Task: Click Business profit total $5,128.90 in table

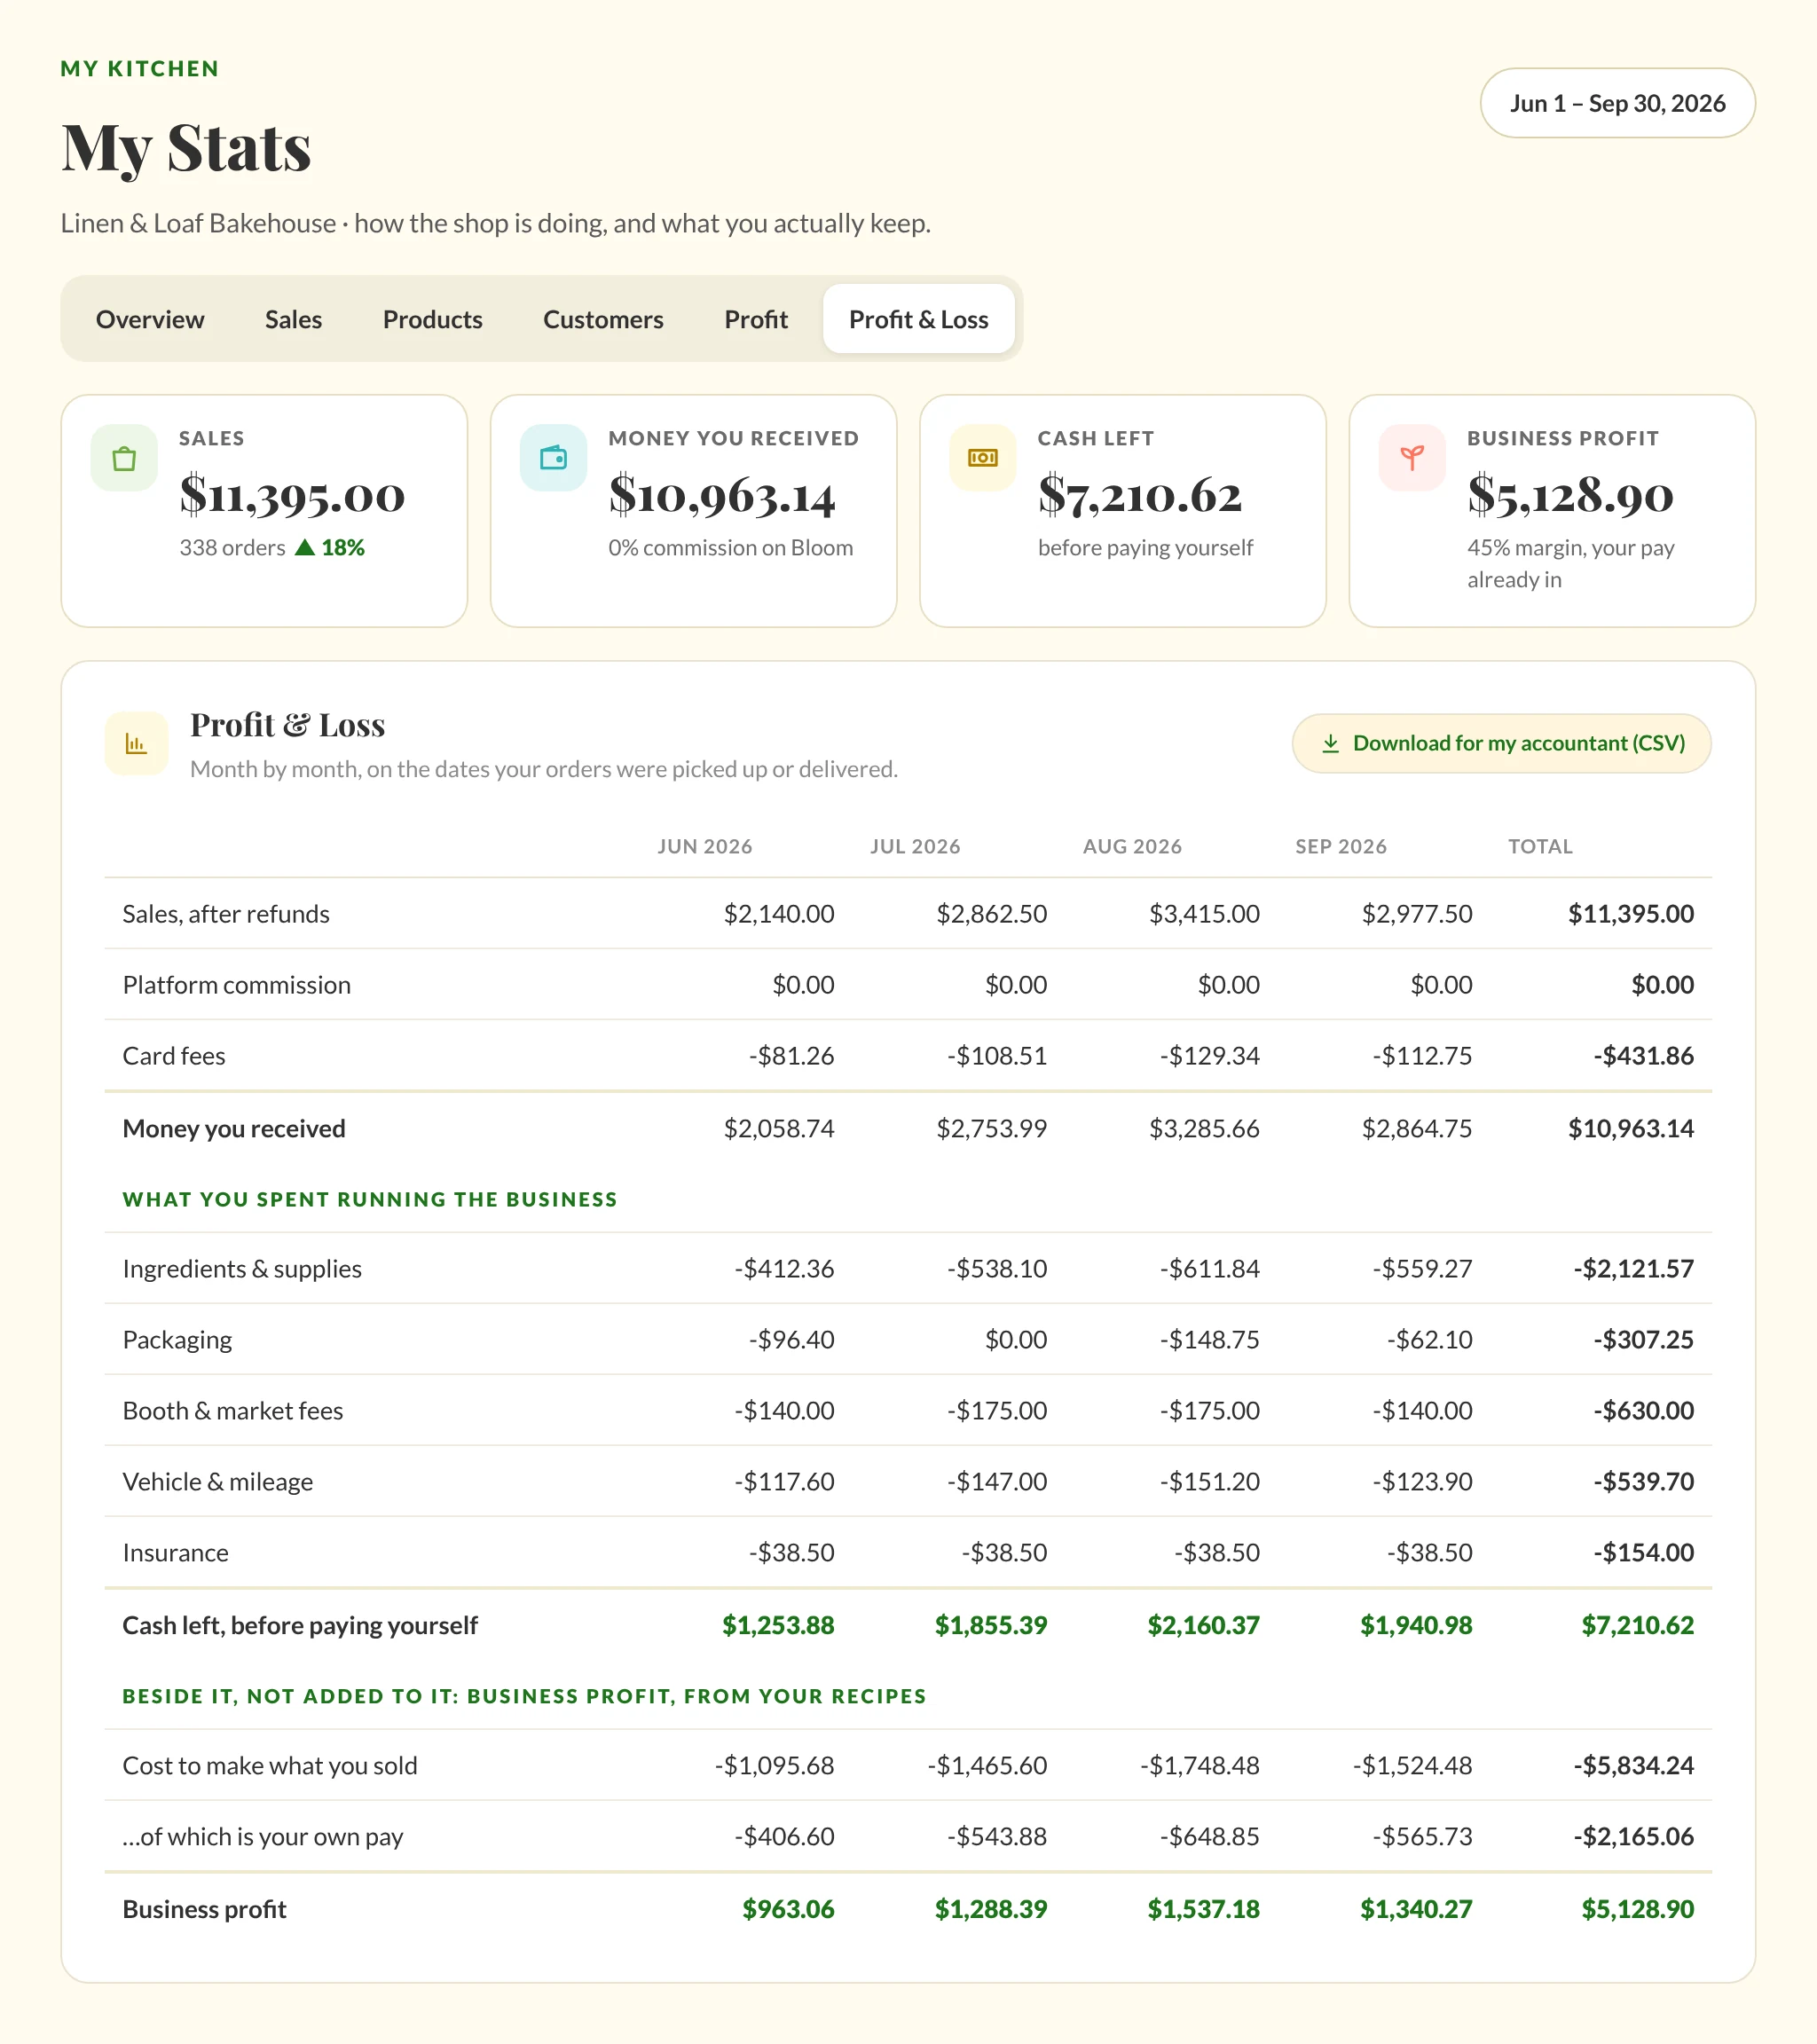Action: coord(1638,1910)
